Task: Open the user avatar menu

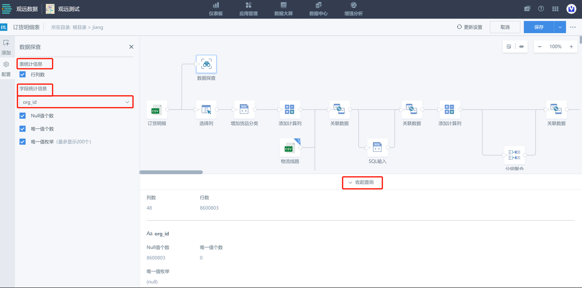Action: tap(571, 9)
